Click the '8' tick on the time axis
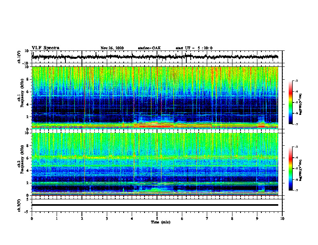 click(x=232, y=219)
